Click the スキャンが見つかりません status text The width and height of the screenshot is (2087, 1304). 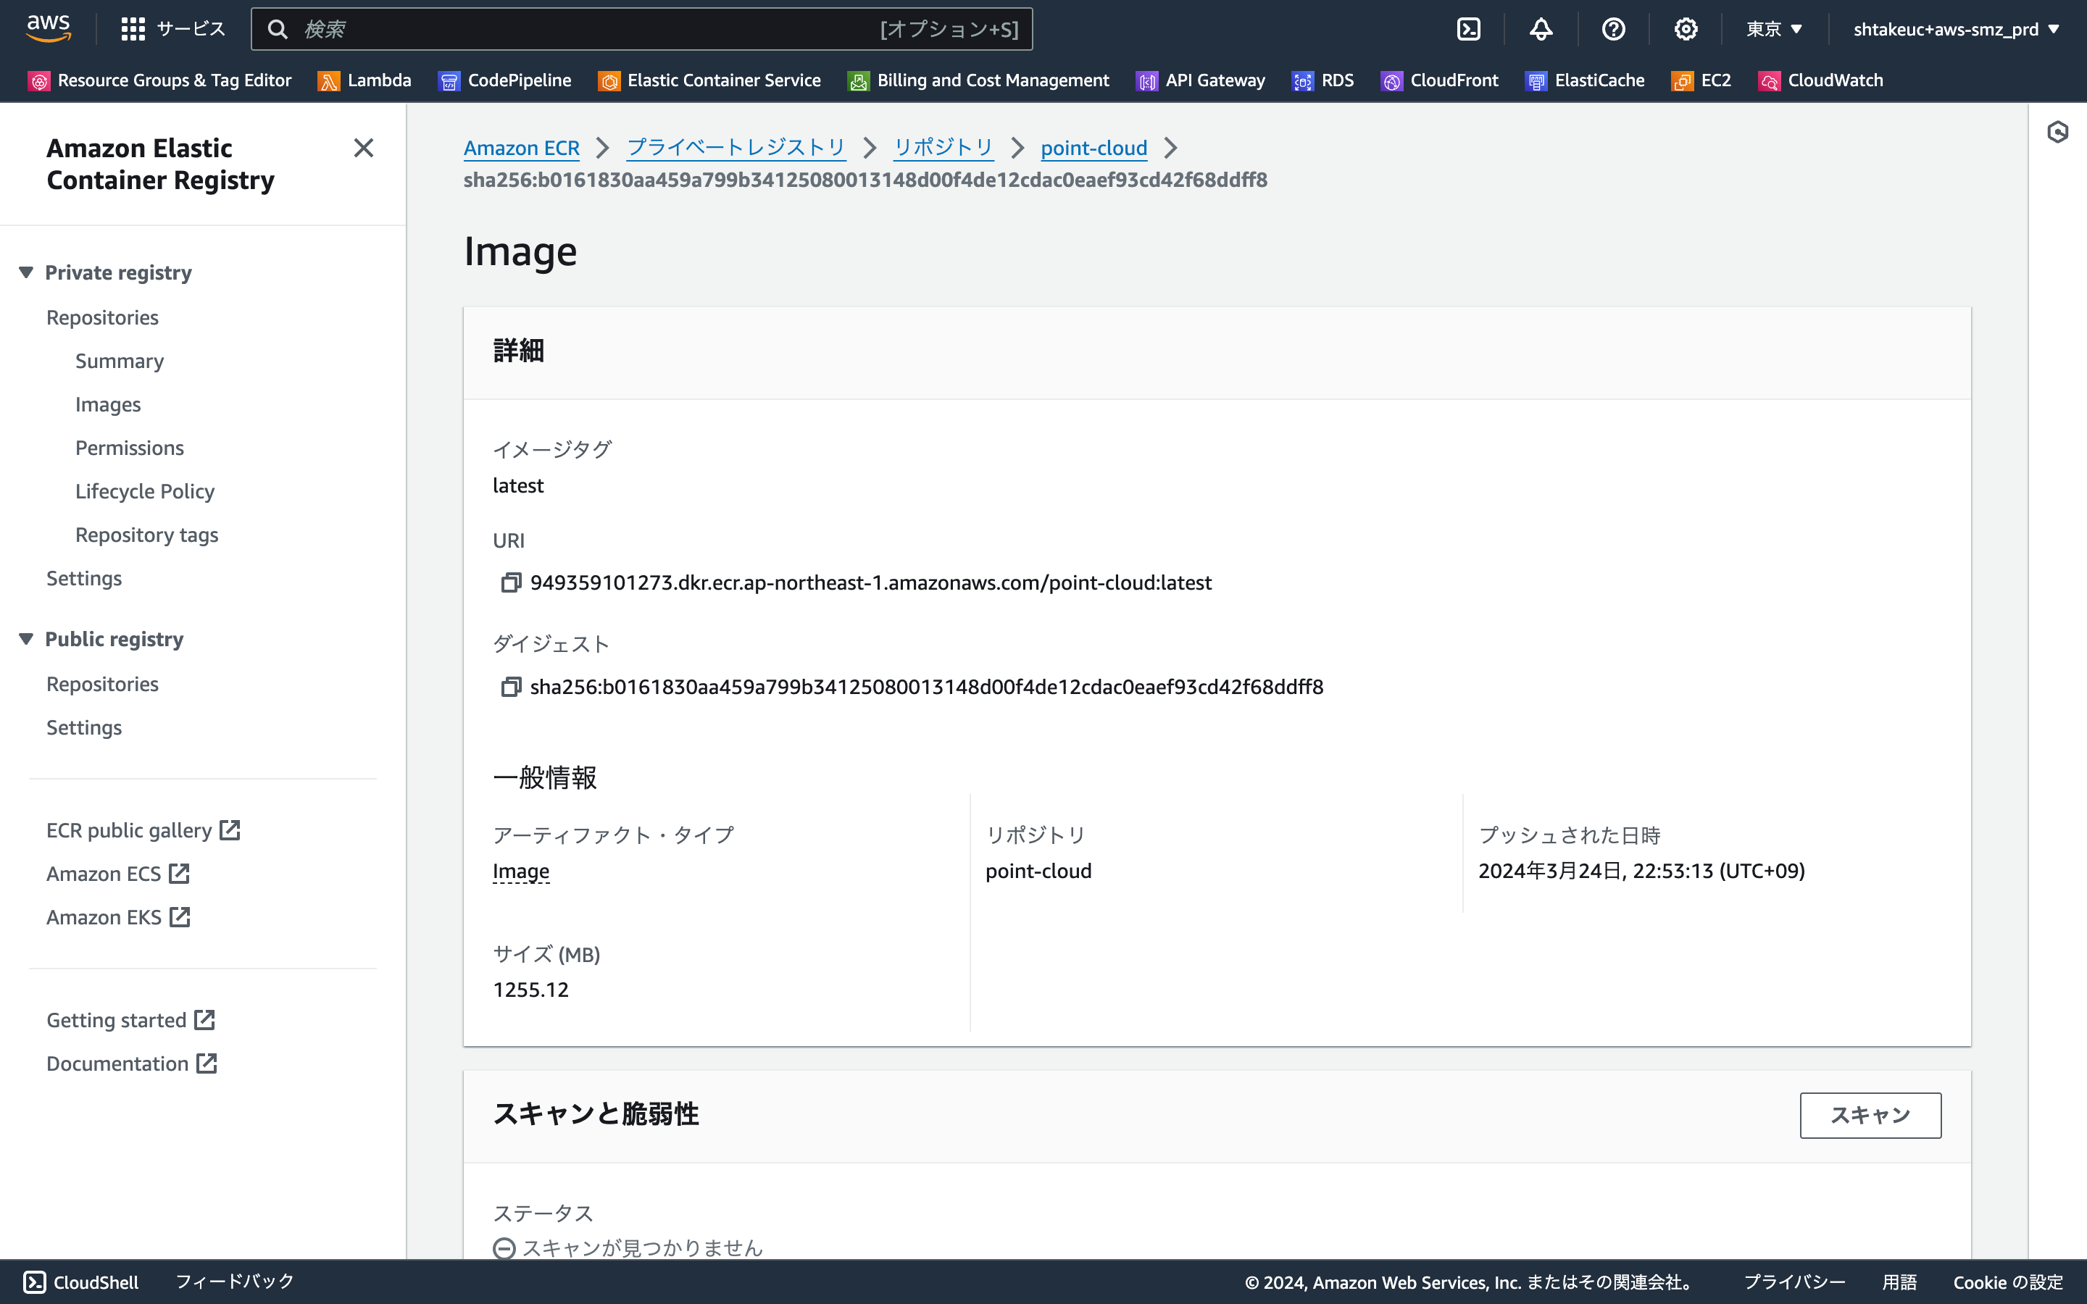point(643,1248)
